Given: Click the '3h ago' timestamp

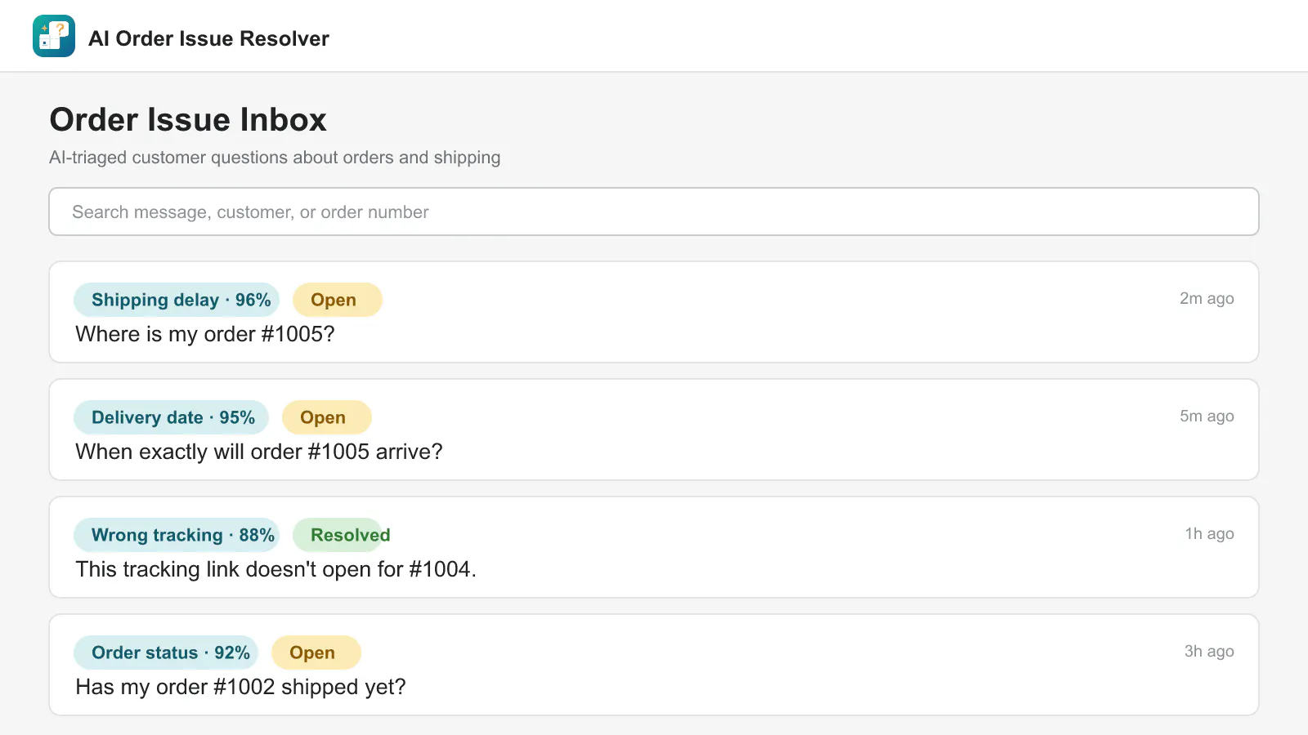Looking at the screenshot, I should tap(1209, 651).
